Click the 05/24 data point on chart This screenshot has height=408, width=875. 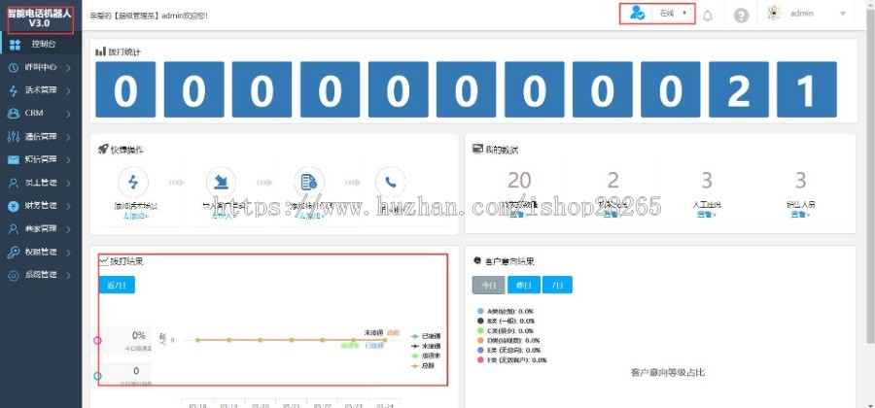(384, 339)
